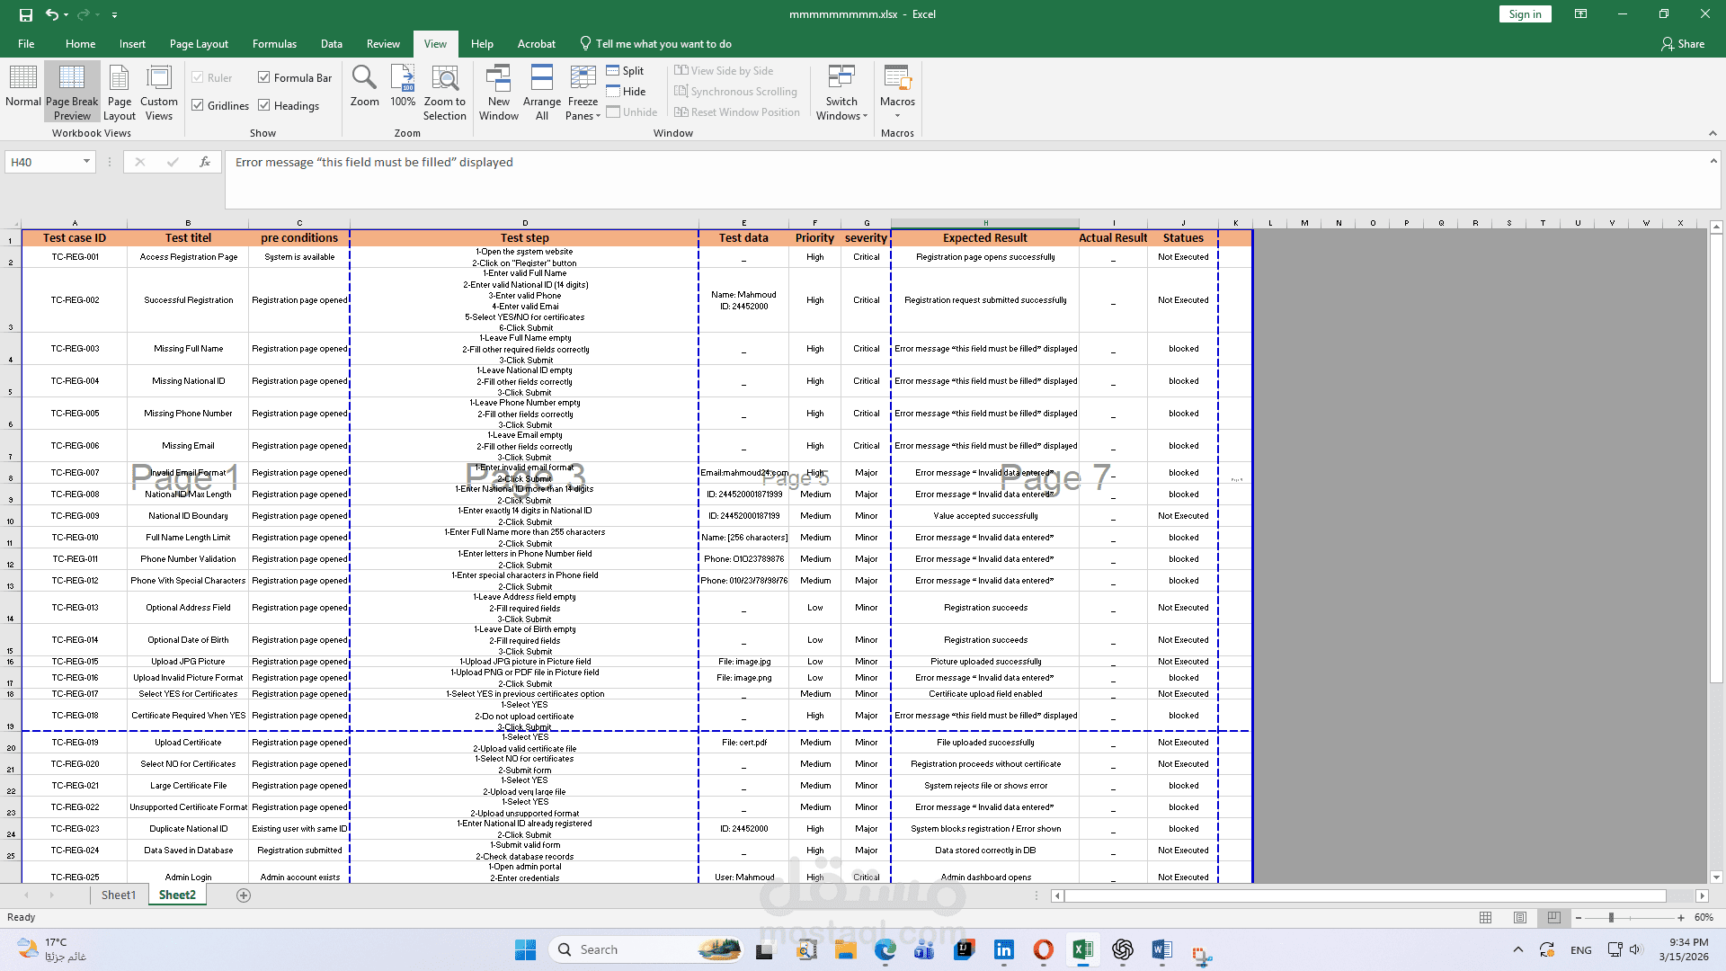Toggle the Formula Bar checkbox
Screen dimensions: 1726x971
pyautogui.click(x=264, y=78)
